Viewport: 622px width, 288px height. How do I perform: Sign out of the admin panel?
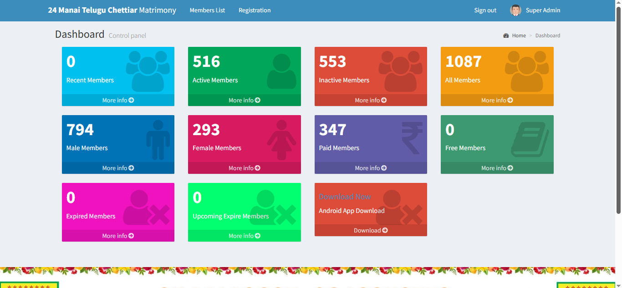pyautogui.click(x=485, y=10)
